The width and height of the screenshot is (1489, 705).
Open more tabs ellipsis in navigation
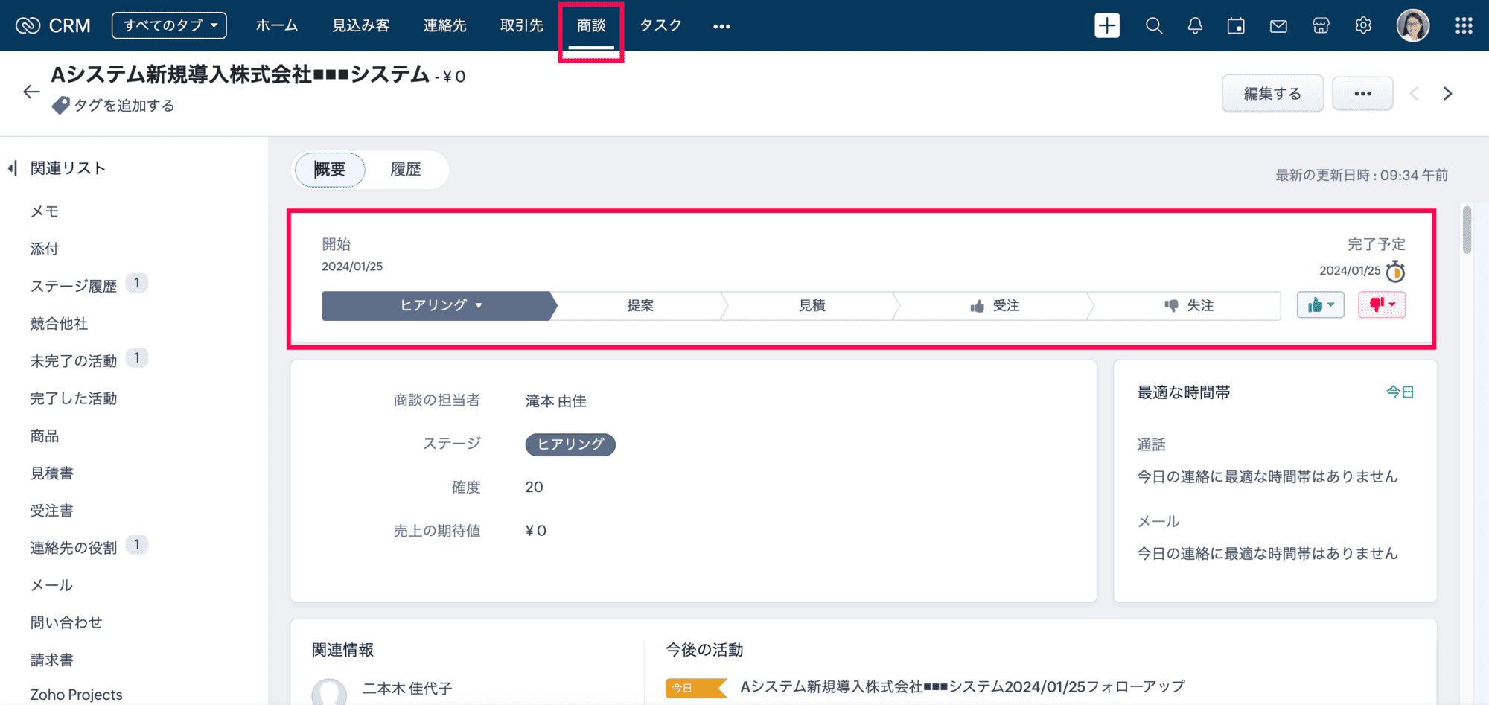[x=721, y=27]
